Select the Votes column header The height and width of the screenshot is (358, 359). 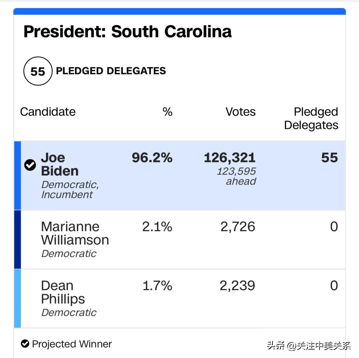240,112
